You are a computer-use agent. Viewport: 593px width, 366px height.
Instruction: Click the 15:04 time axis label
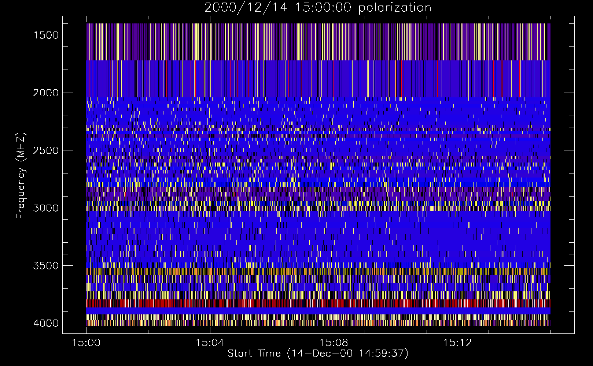210,343
